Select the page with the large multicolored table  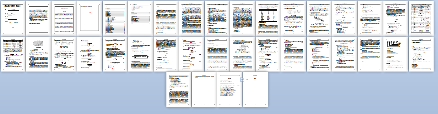tap(421, 17)
